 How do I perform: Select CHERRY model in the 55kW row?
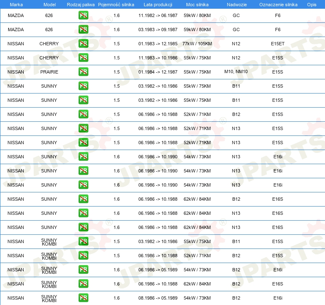pos(49,58)
